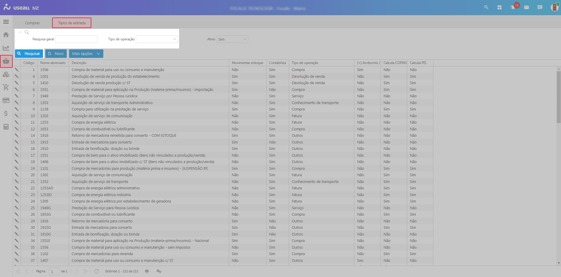
Task: Open the Tipo de operação dropdown
Action: click(157, 39)
